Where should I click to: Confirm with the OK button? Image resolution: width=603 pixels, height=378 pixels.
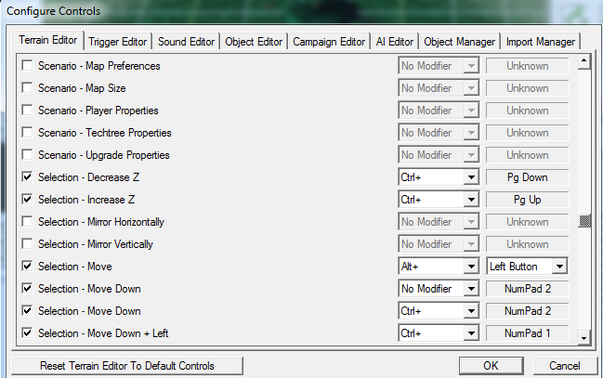[x=490, y=366]
